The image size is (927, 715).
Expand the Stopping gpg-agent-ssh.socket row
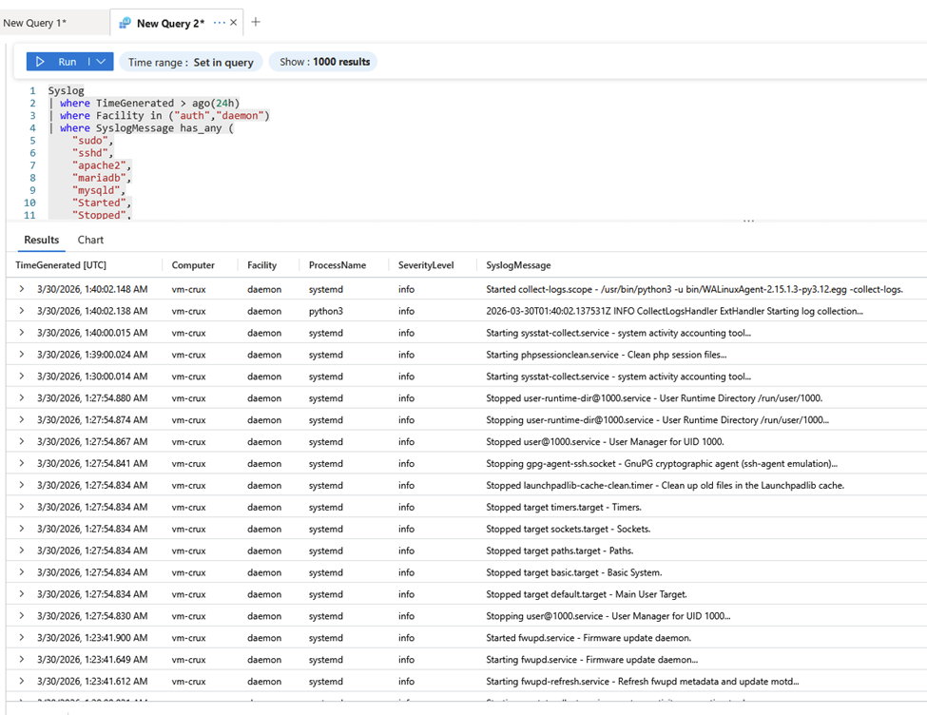(22, 463)
